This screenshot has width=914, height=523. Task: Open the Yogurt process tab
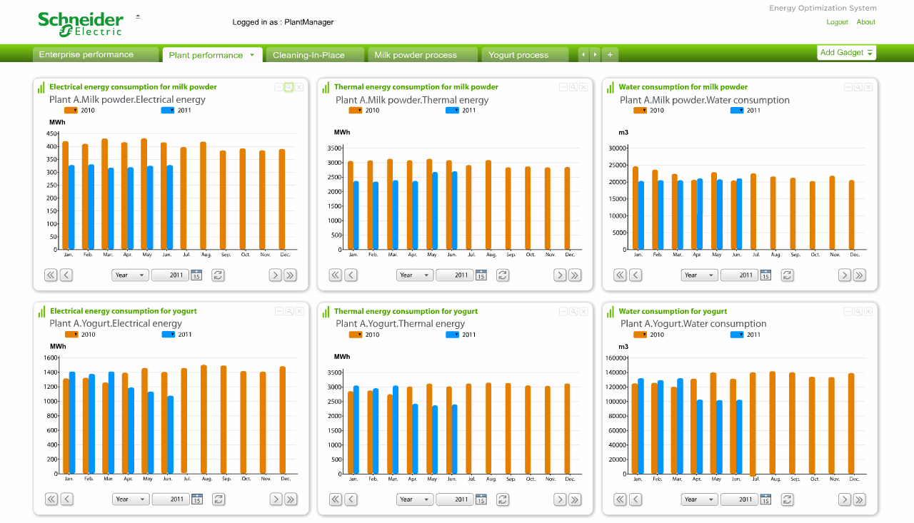[x=525, y=55]
